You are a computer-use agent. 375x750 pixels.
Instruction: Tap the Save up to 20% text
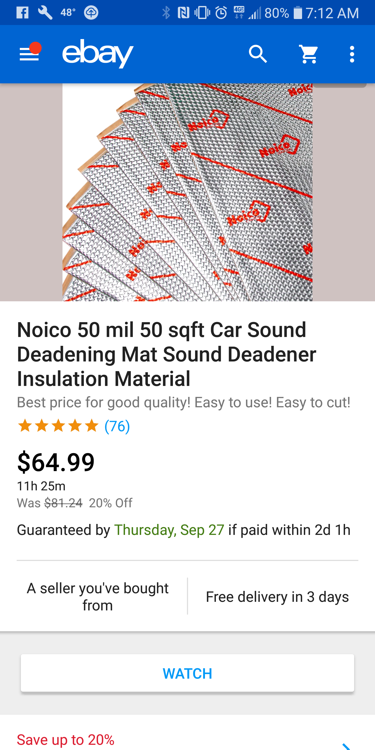66,740
